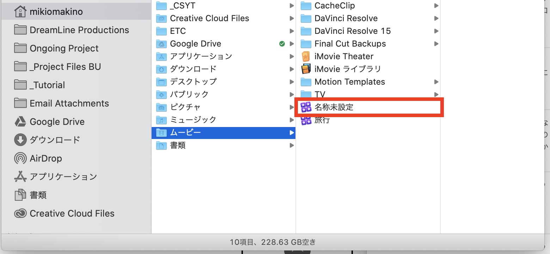The width and height of the screenshot is (550, 254).
Task: Open the 書類 documents icon in sidebar
Action: [20, 195]
